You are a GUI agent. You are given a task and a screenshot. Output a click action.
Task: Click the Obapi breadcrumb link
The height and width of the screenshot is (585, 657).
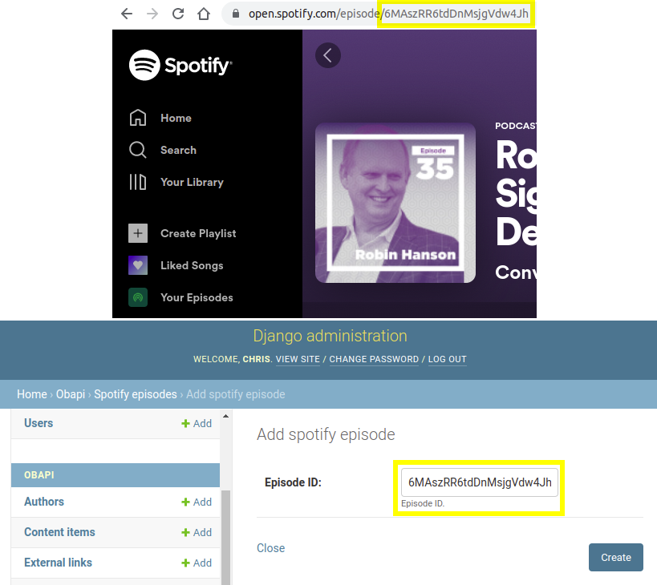(x=71, y=394)
